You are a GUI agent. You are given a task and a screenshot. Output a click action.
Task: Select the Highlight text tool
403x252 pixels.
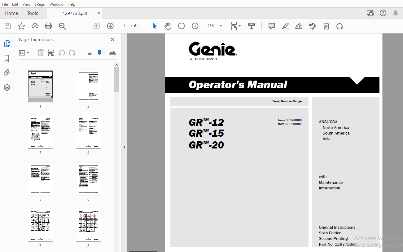285,26
